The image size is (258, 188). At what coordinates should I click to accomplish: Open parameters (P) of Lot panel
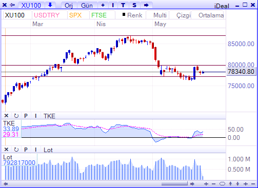(26, 150)
